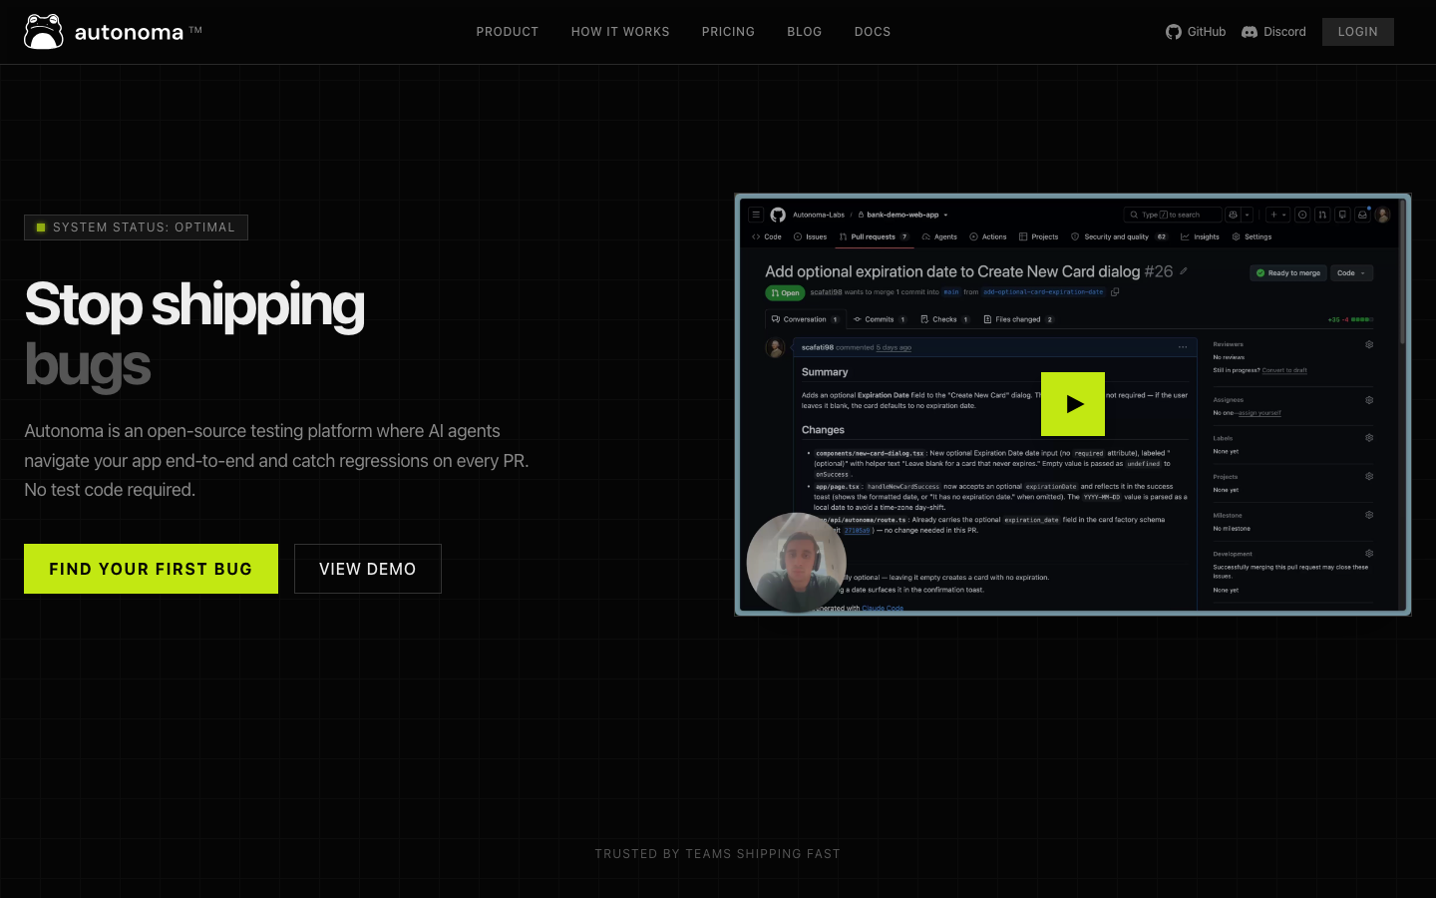The width and height of the screenshot is (1436, 898).
Task: Open the GitHub repository link
Action: pos(1196,32)
